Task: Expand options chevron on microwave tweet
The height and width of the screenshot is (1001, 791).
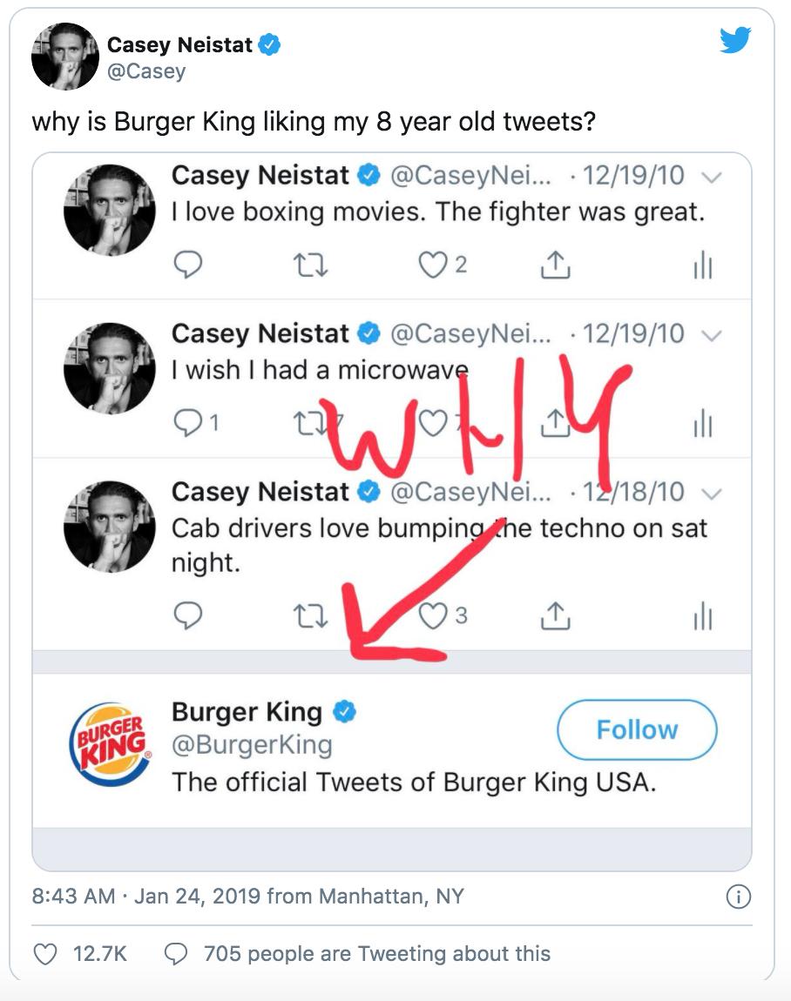Action: coord(711,335)
